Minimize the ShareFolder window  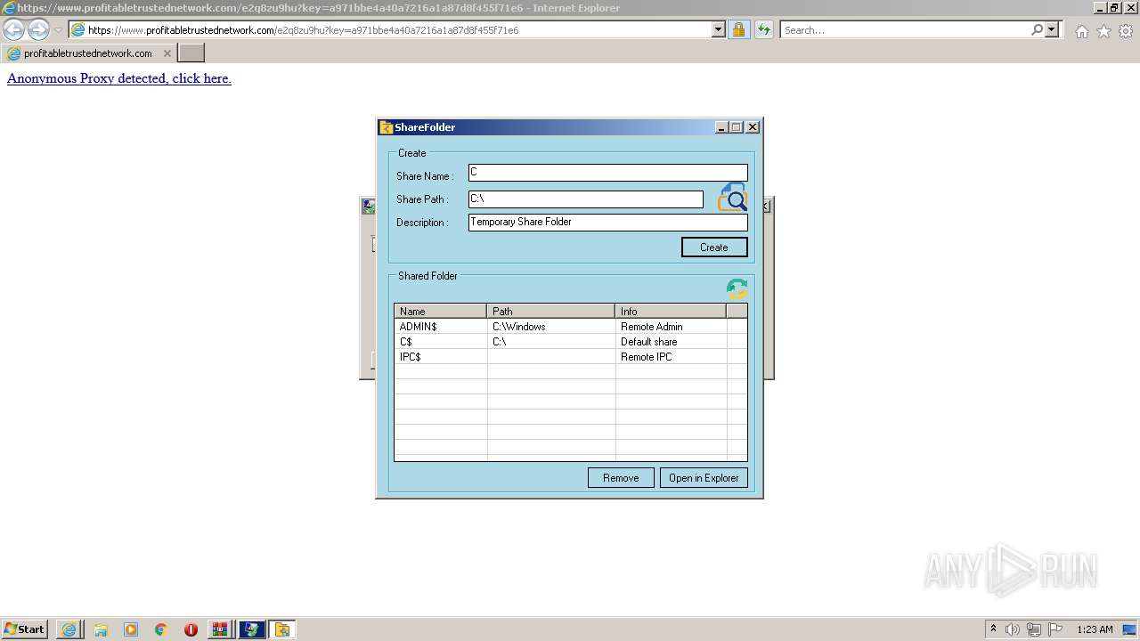(x=722, y=127)
